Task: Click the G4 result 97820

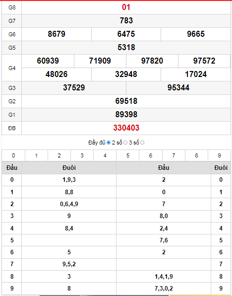Action: pyautogui.click(x=152, y=61)
